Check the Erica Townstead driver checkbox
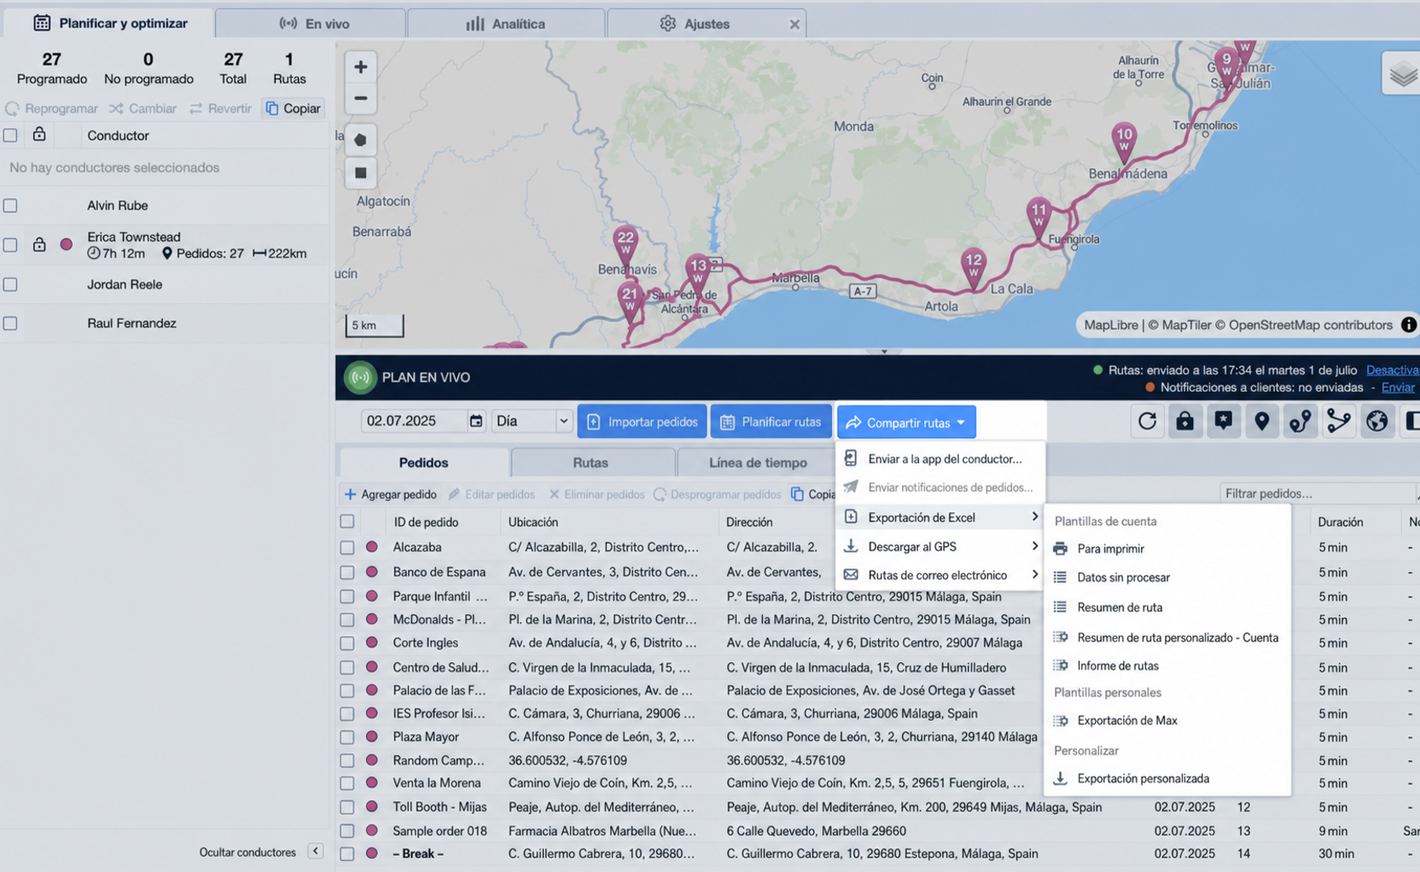1420x872 pixels. point(10,245)
